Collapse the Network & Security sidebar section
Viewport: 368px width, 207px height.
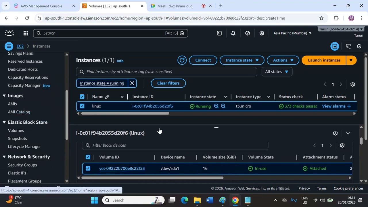pos(4,157)
